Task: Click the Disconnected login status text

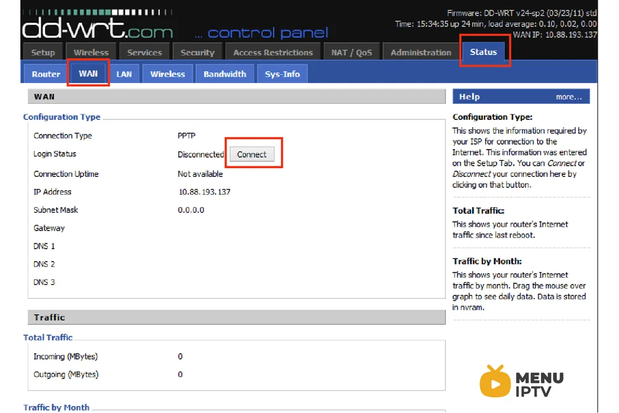Action: click(x=201, y=154)
